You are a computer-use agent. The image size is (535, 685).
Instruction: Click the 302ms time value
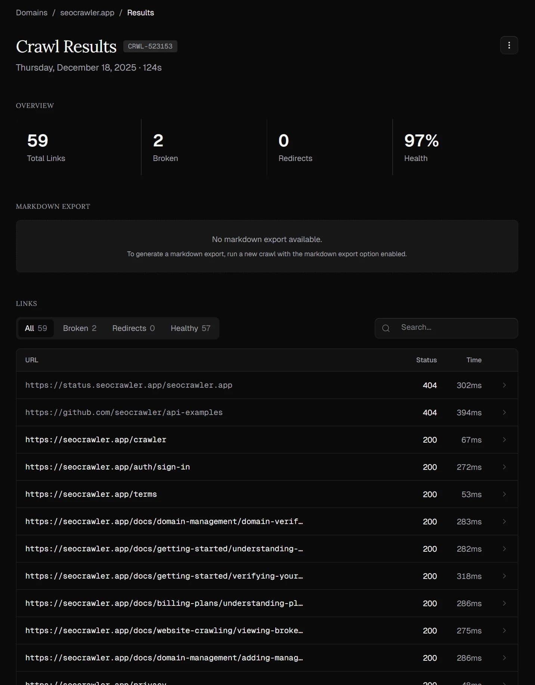[469, 385]
